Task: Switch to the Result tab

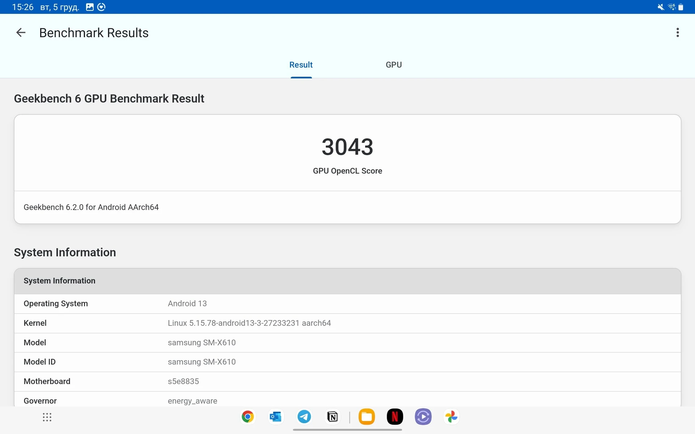Action: pos(301,65)
